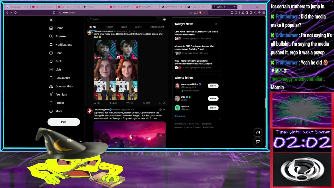
Task: Click the Post button
Action: pos(64,122)
